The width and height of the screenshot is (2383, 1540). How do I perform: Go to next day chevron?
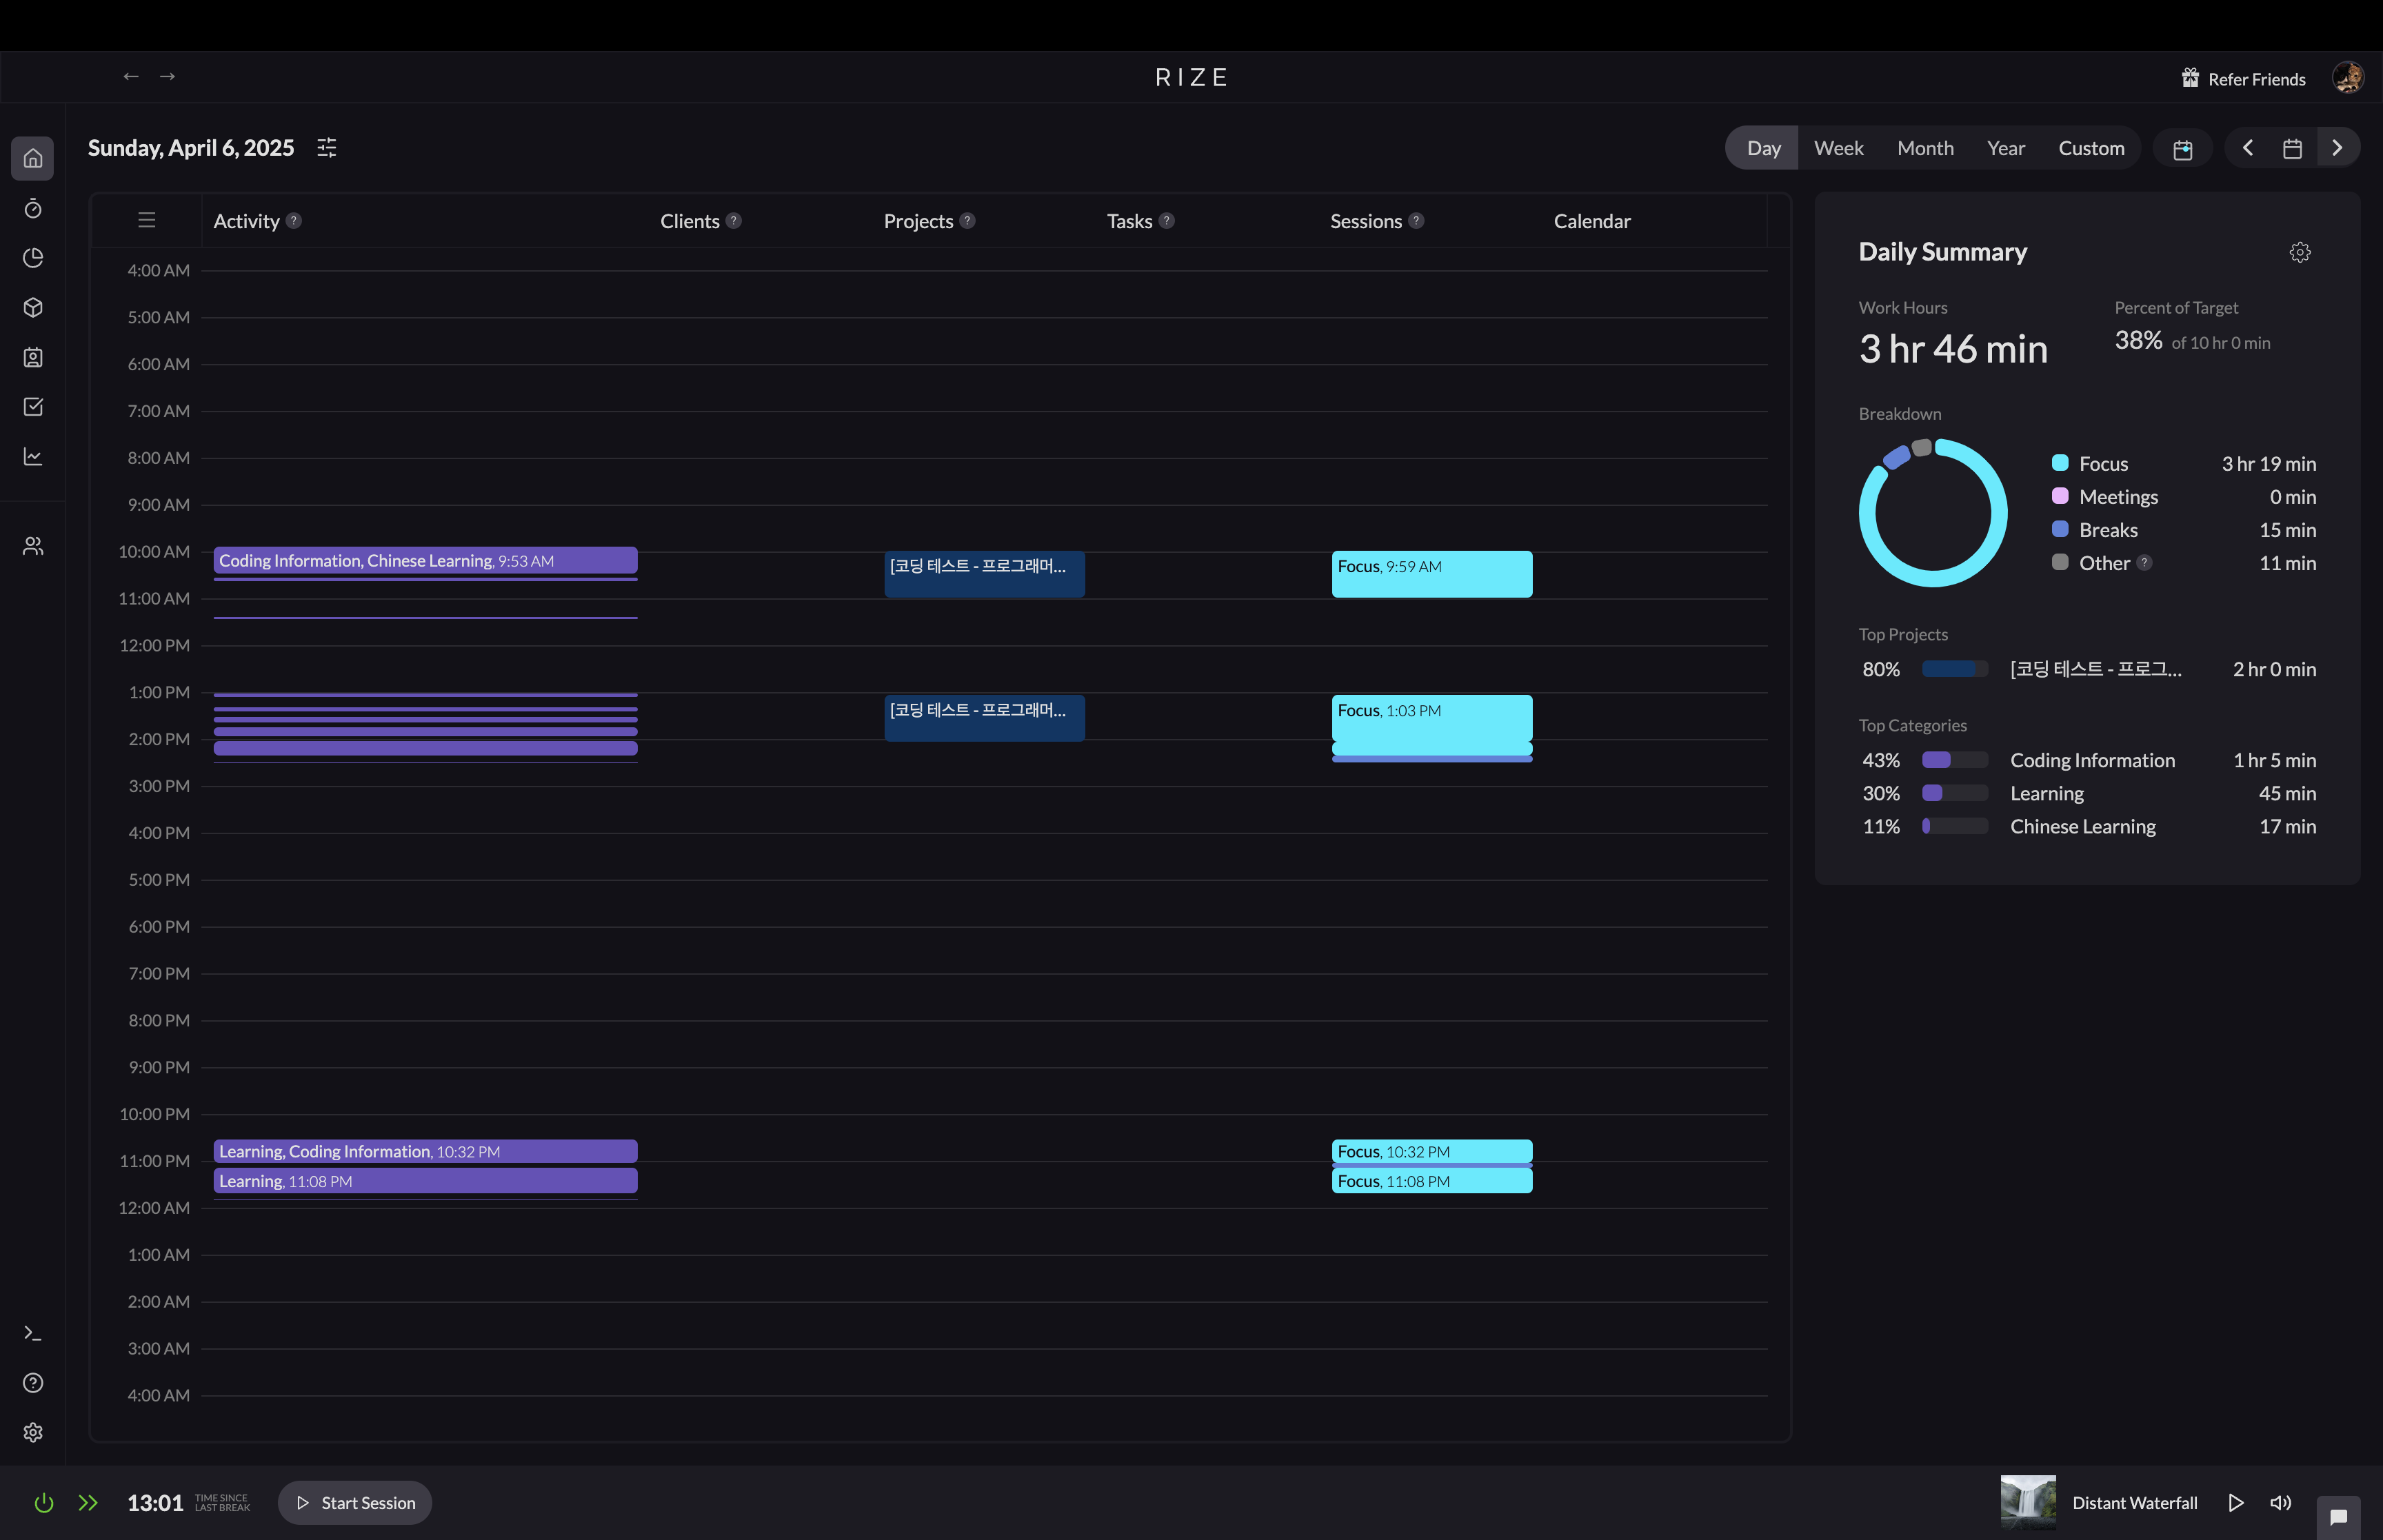2337,148
